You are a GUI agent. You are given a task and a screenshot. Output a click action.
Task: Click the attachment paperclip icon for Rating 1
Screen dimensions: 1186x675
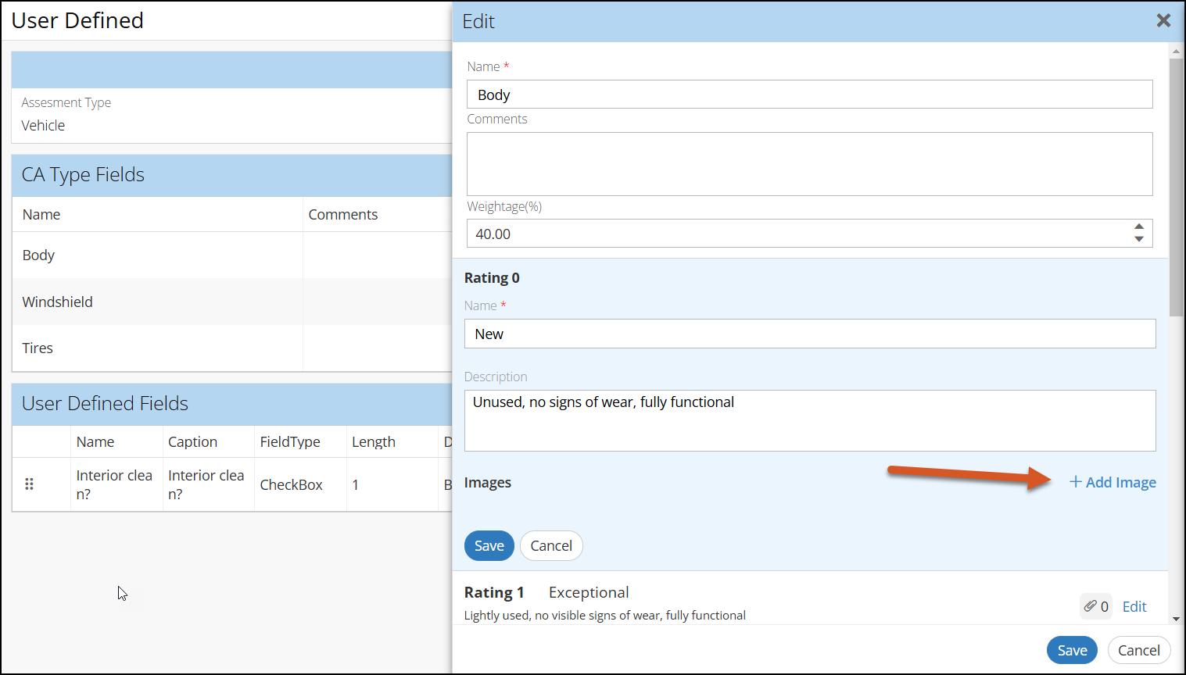(x=1091, y=606)
